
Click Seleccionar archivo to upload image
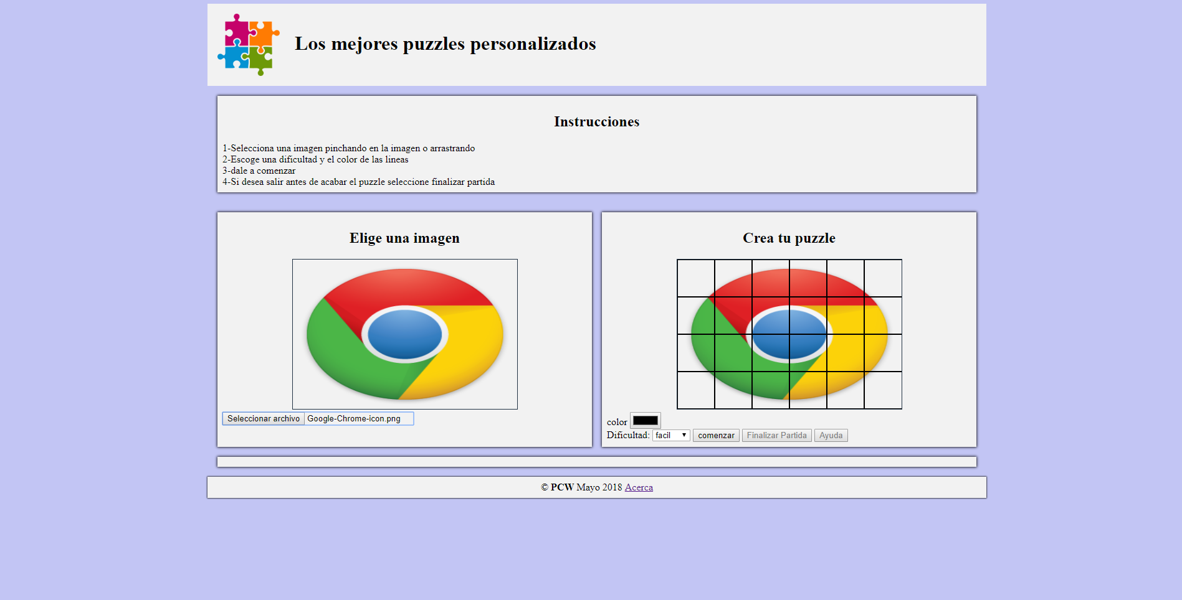point(262,418)
